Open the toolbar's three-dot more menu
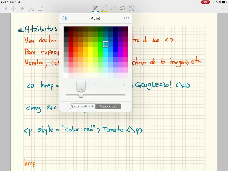Viewport: 228px width, 171px height. pos(221,9)
